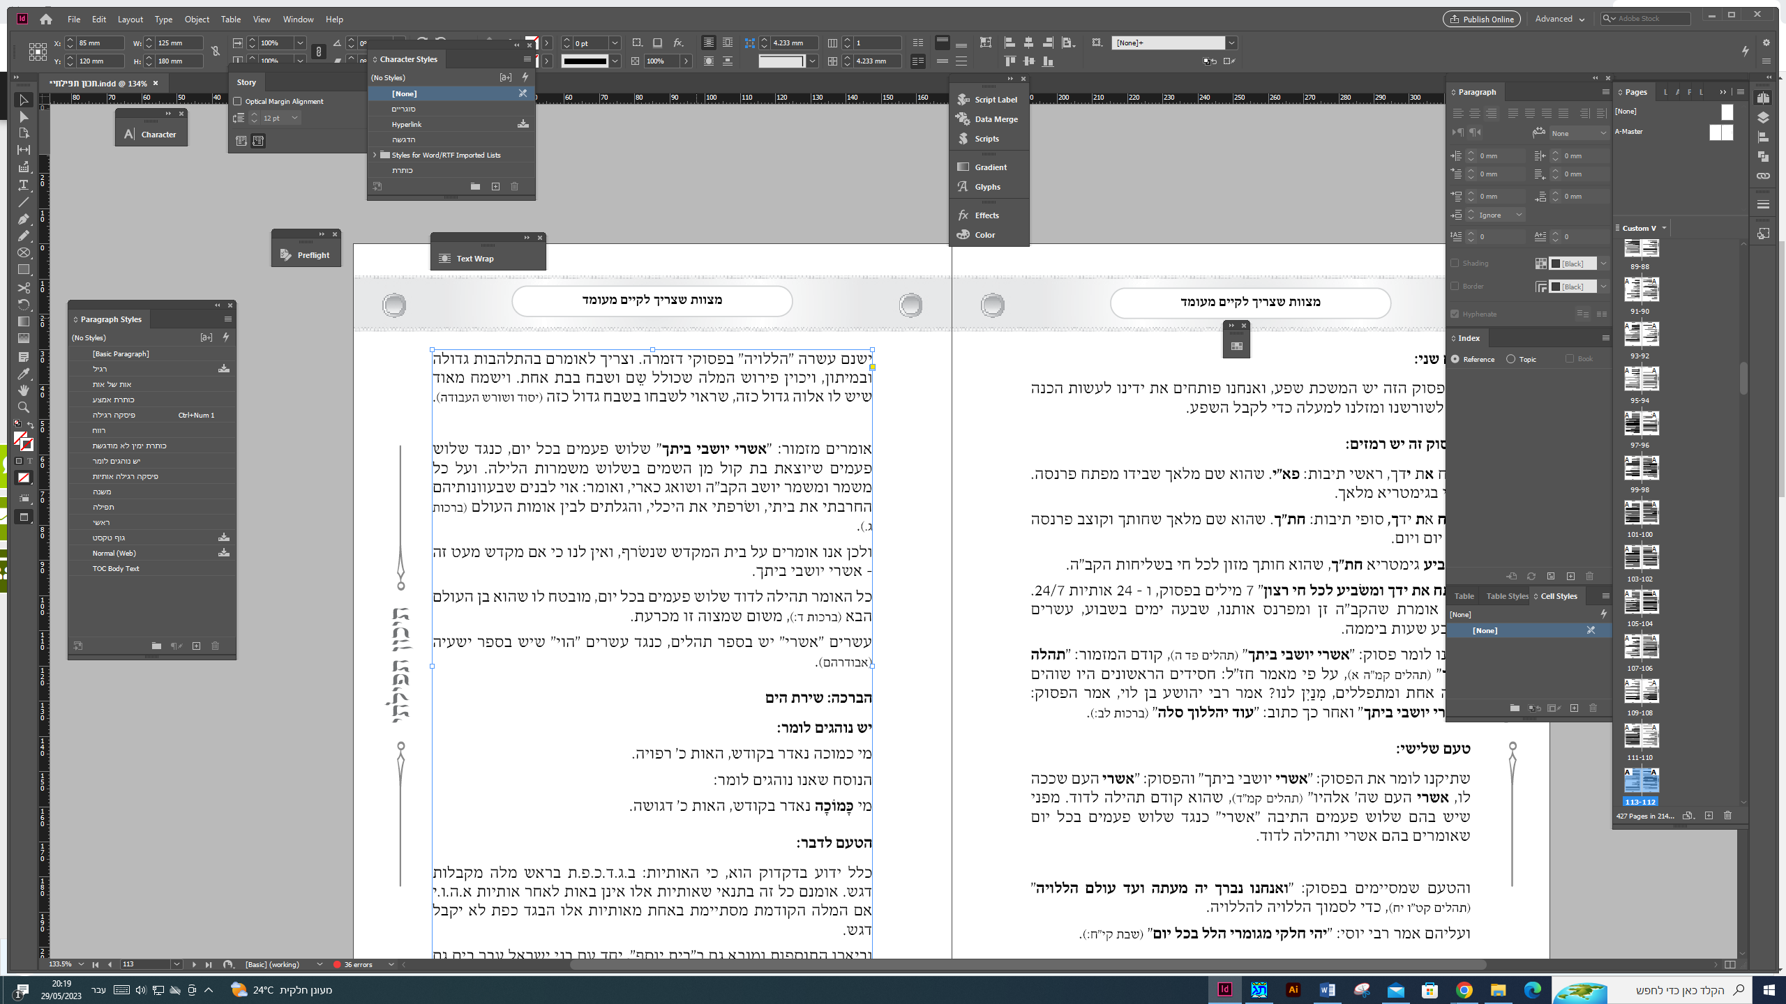Switch to the Table Styles tab
Image resolution: width=1786 pixels, height=1004 pixels.
[x=1507, y=596]
